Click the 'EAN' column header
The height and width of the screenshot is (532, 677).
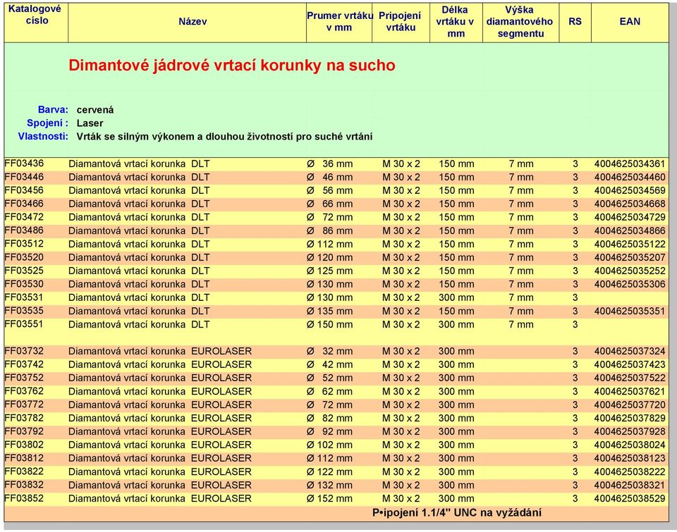[x=630, y=22]
